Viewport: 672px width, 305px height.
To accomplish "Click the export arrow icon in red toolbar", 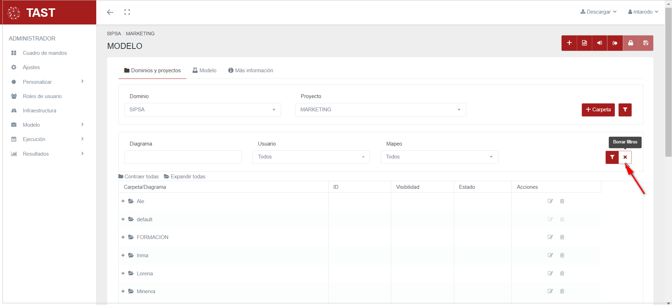I will [x=615, y=43].
